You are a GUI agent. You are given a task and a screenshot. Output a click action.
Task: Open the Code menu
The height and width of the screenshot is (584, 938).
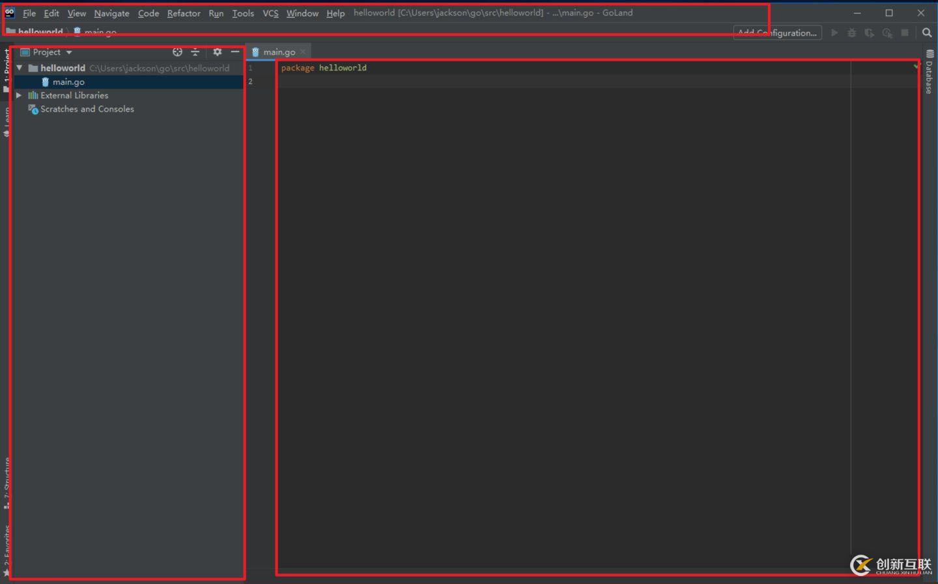149,13
